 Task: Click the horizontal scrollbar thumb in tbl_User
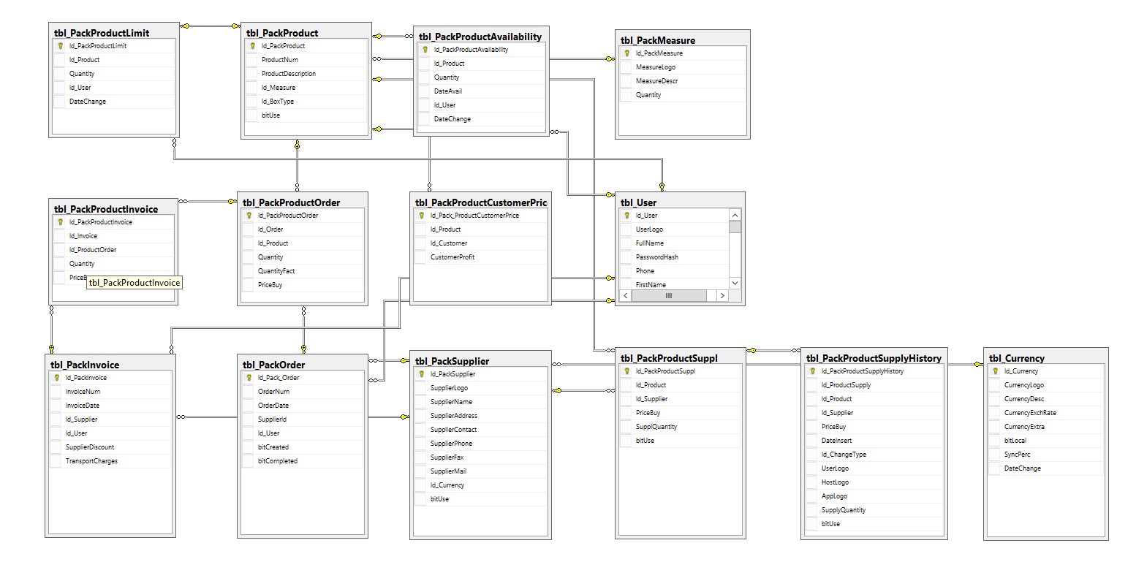pos(669,296)
